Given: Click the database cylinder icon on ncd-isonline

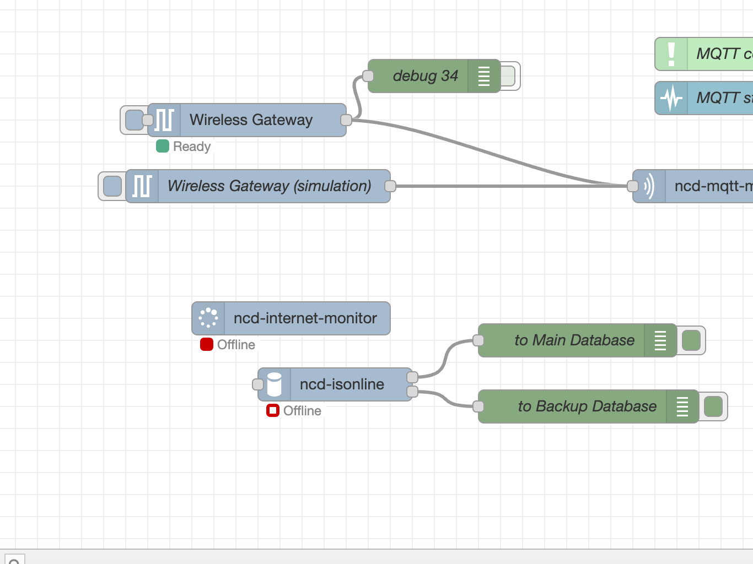Looking at the screenshot, I should tap(274, 384).
